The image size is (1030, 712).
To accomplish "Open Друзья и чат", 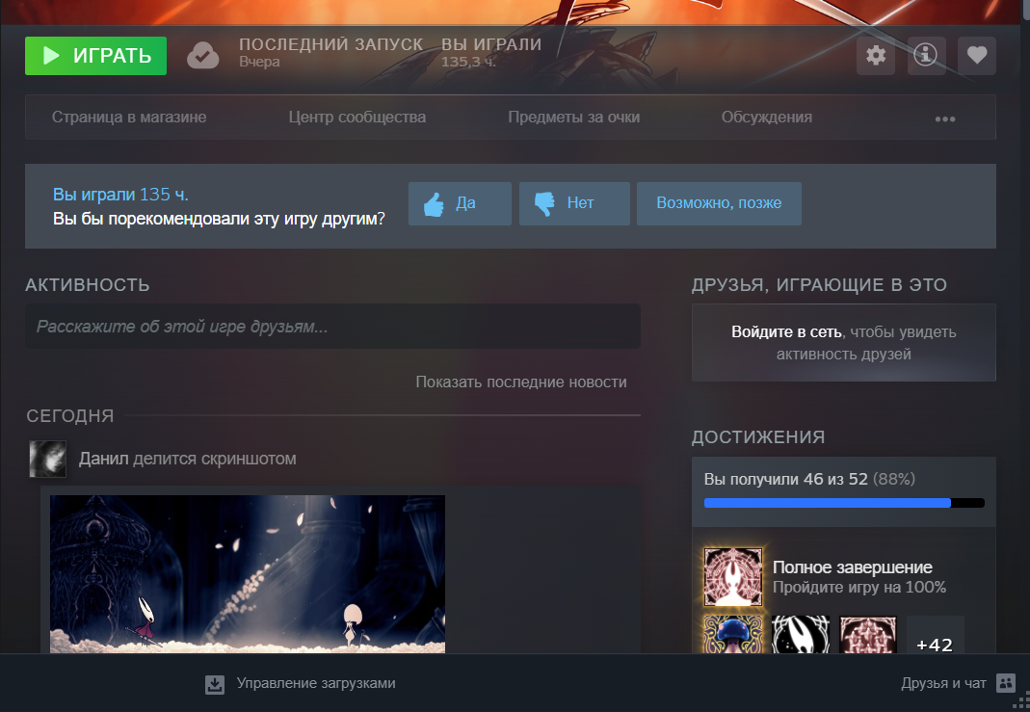I will [x=943, y=684].
